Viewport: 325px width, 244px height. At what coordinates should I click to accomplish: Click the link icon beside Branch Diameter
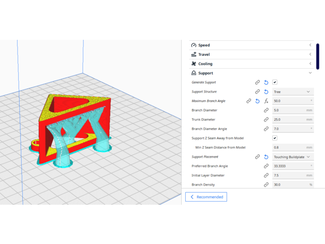(x=266, y=110)
